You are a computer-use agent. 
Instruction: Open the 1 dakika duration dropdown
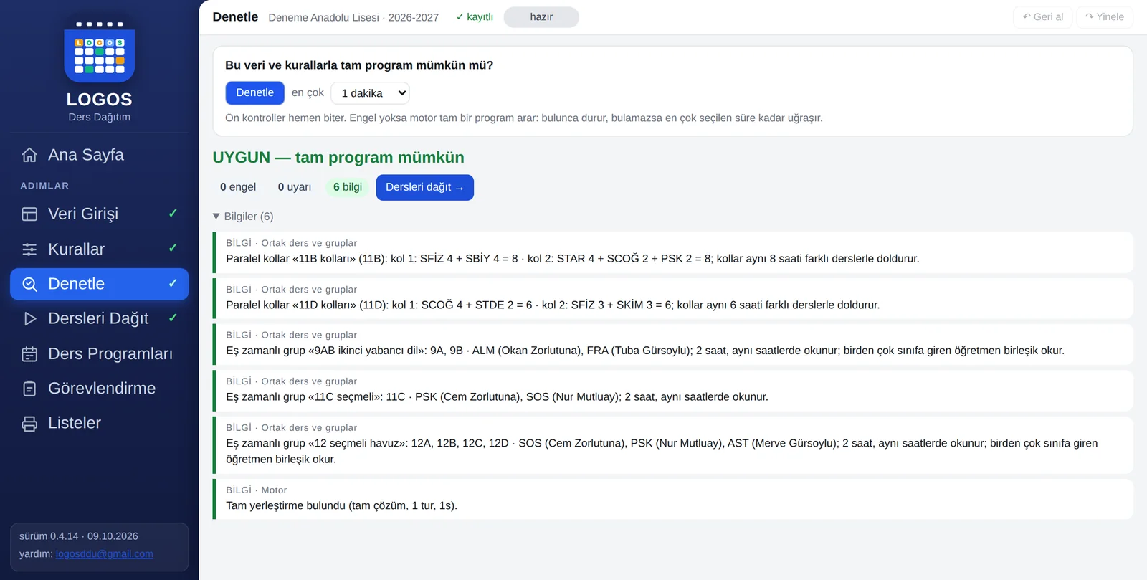click(x=370, y=93)
